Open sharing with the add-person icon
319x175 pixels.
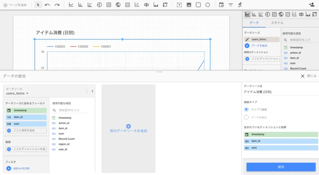click(x=312, y=5)
